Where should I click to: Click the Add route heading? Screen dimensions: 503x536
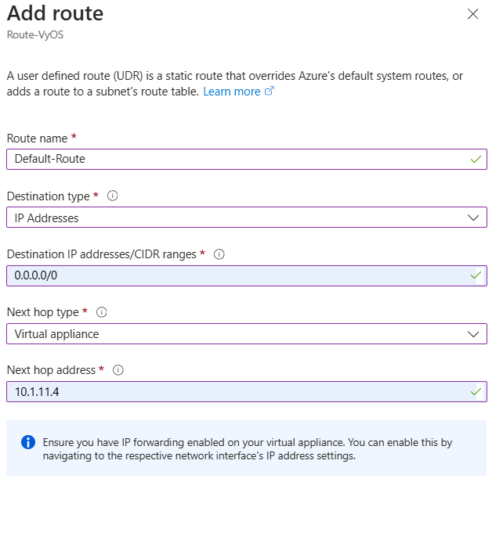click(55, 13)
